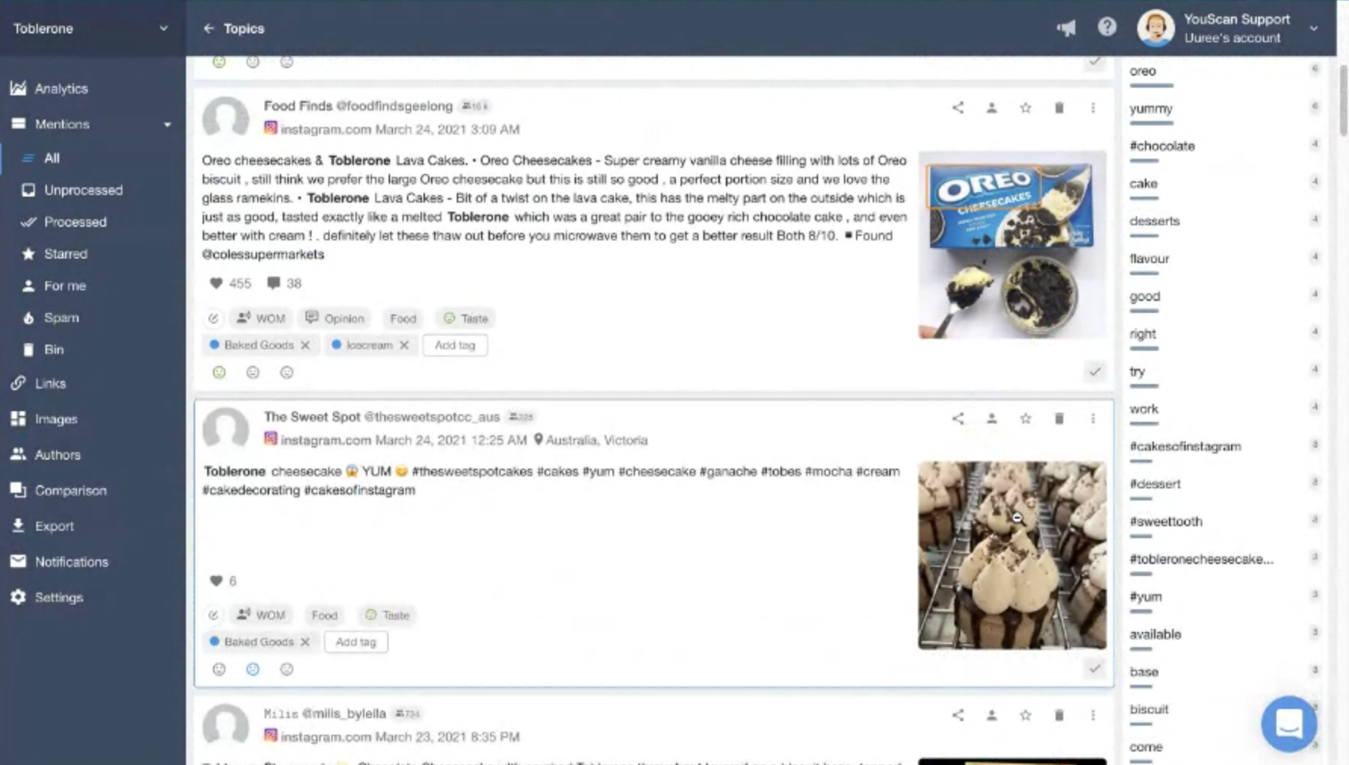Open the cupcakes image thumbnail
The width and height of the screenshot is (1349, 765).
(x=1012, y=556)
